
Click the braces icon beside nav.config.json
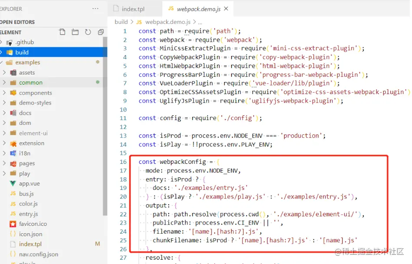pos(13,254)
